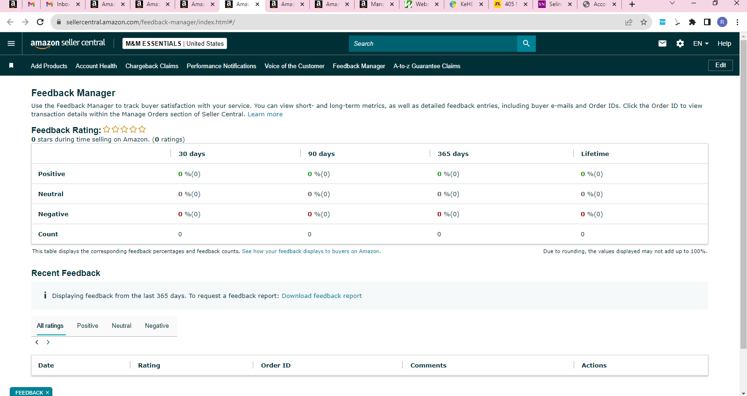Click the Lifetime column heading
The height and width of the screenshot is (396, 747).
click(595, 154)
